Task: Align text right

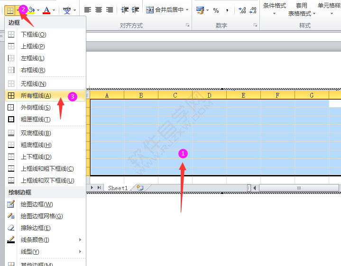Action: (110, 10)
